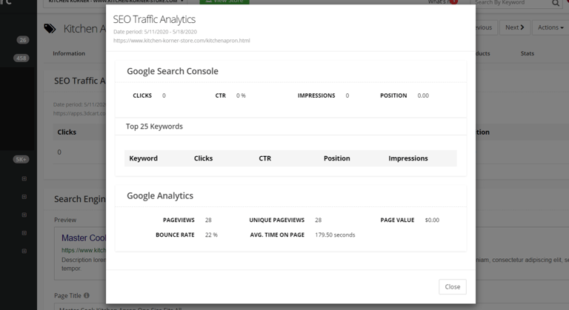Expand the third sidebar plus icon
The image size is (569, 310).
point(24,215)
